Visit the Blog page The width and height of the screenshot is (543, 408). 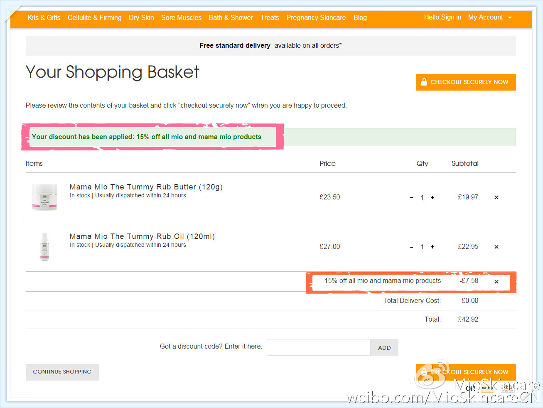tap(360, 17)
